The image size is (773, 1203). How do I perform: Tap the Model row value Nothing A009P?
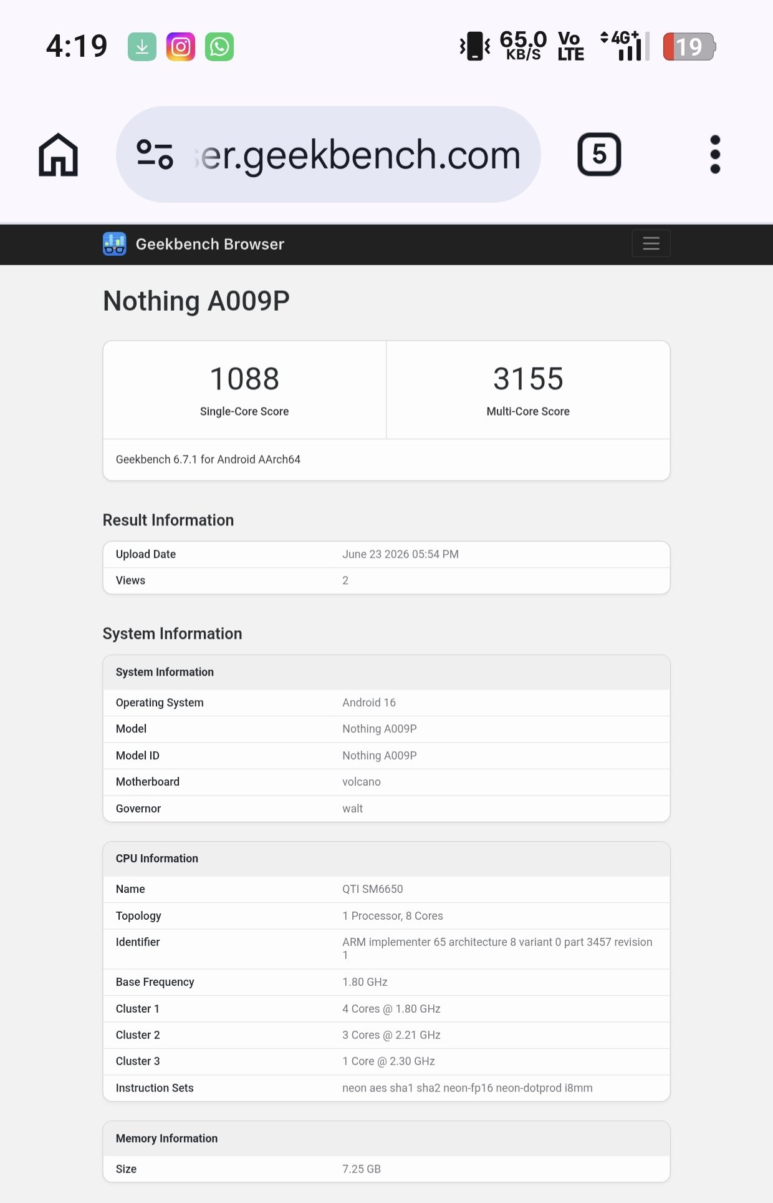pos(380,729)
